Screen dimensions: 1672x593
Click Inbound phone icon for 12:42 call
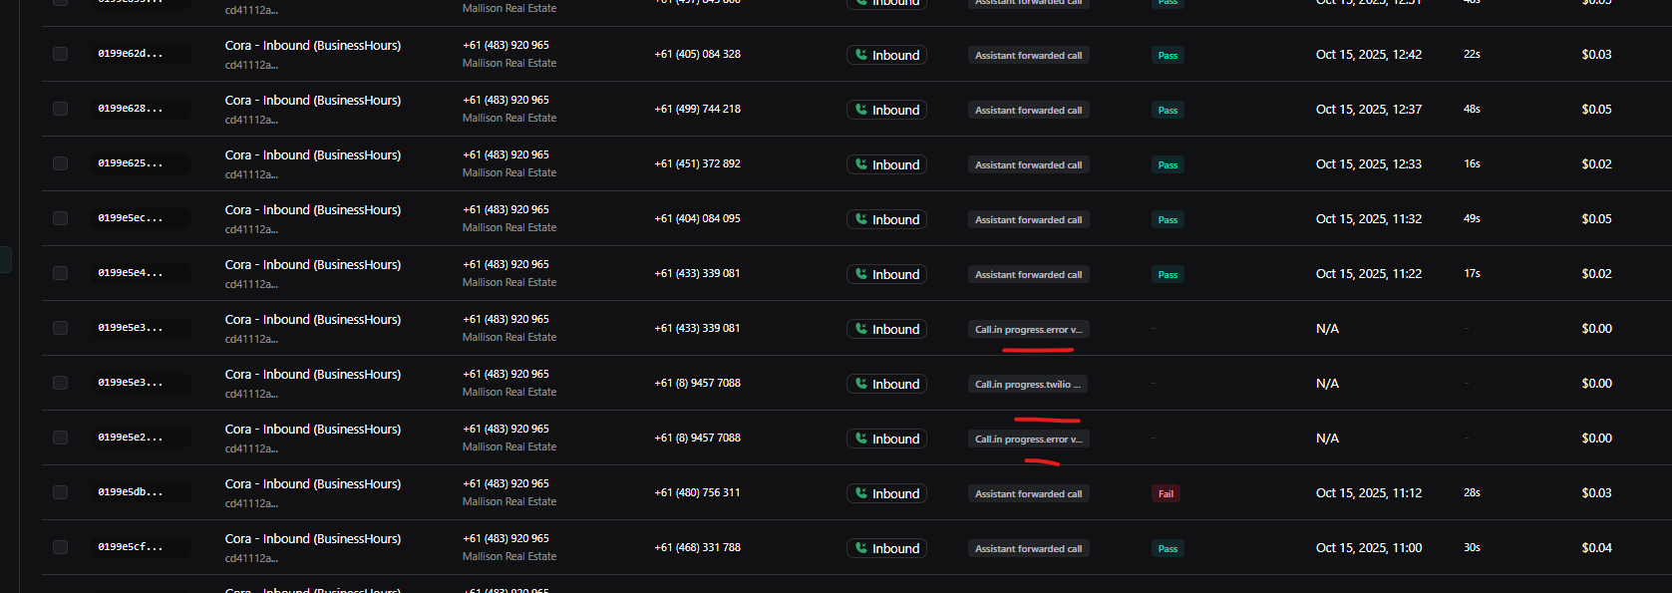pyautogui.click(x=861, y=55)
